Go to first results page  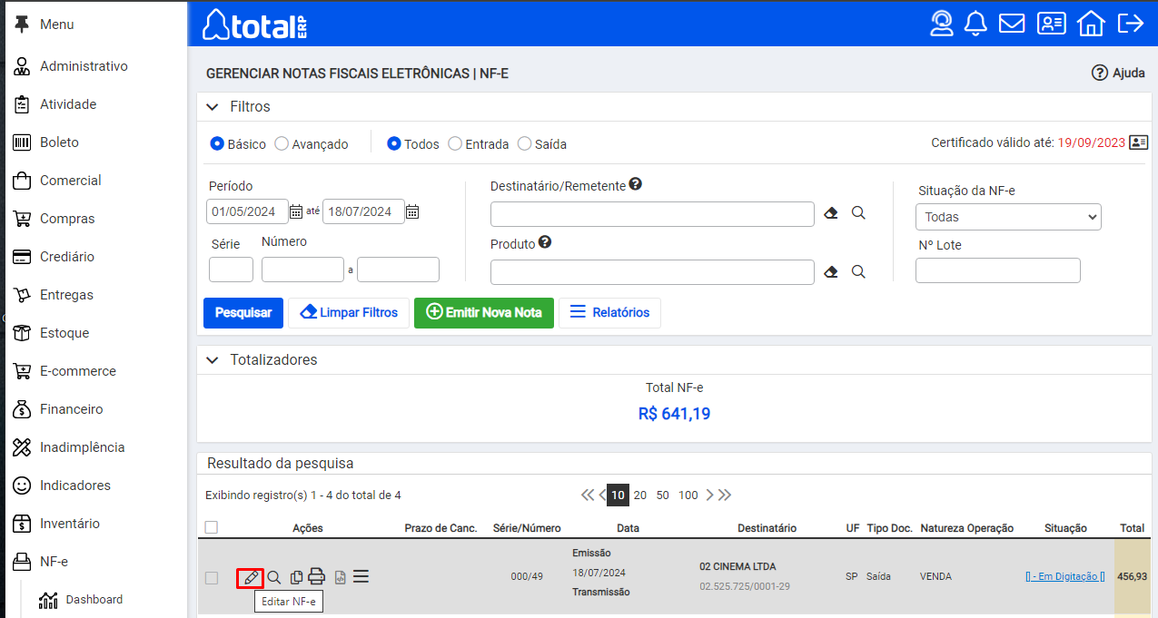[x=589, y=495]
